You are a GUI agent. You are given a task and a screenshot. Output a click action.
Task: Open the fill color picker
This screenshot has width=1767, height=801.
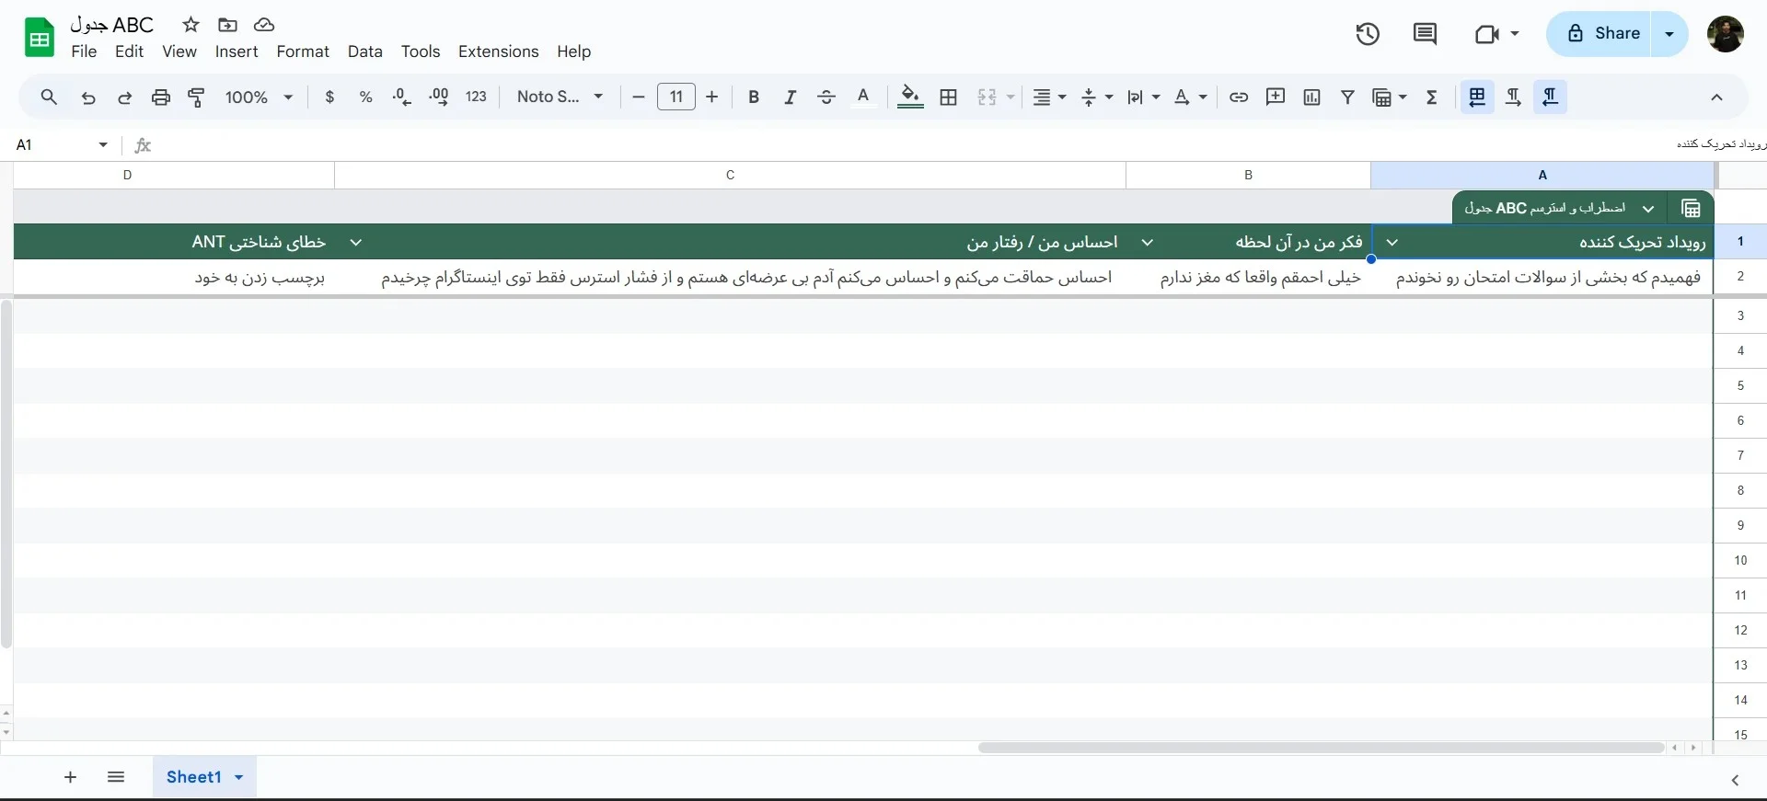click(910, 97)
